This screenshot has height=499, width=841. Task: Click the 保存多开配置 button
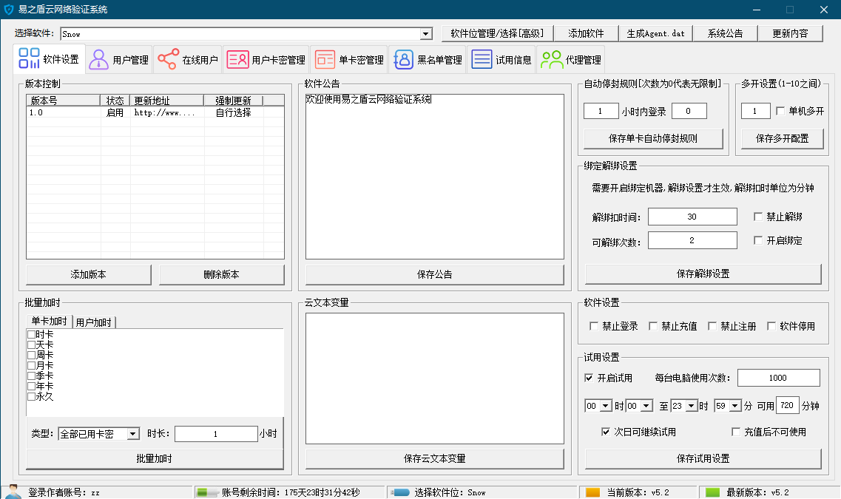[x=782, y=138]
